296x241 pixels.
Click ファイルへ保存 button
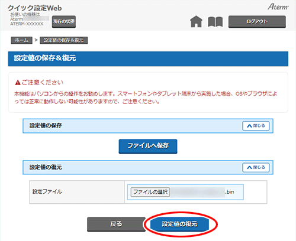(148, 146)
